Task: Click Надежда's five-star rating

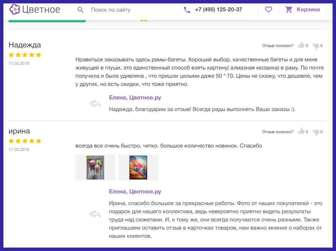Action: pyautogui.click(x=25, y=55)
